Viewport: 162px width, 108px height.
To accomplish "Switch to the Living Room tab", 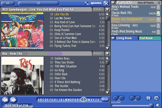I will coord(127,38).
